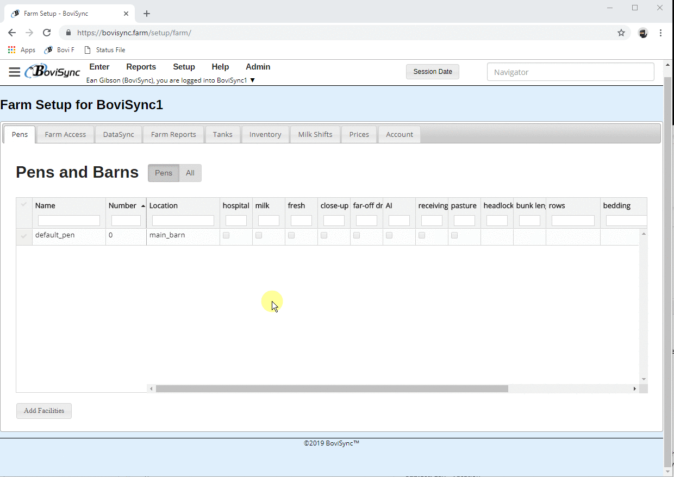Go back with the browser back arrow

(12, 33)
